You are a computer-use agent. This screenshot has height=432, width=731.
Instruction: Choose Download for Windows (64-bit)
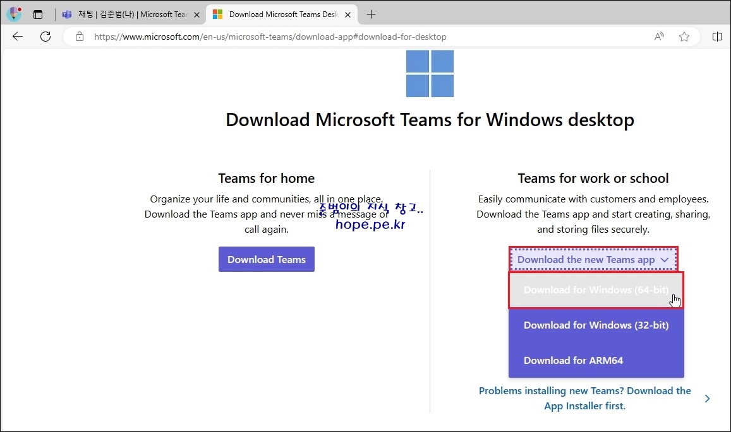click(x=596, y=290)
